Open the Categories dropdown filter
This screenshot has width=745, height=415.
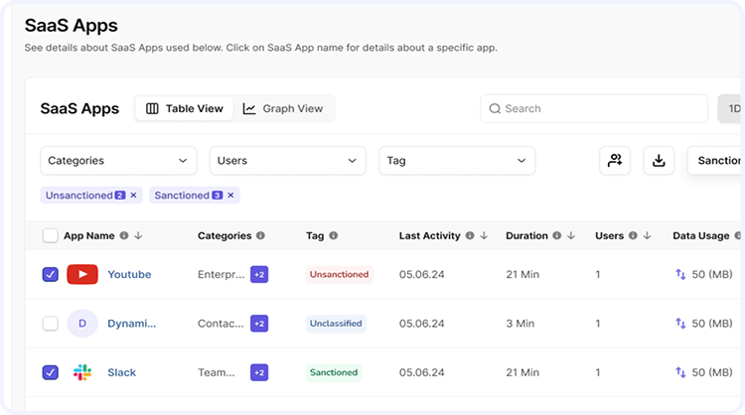[118, 161]
